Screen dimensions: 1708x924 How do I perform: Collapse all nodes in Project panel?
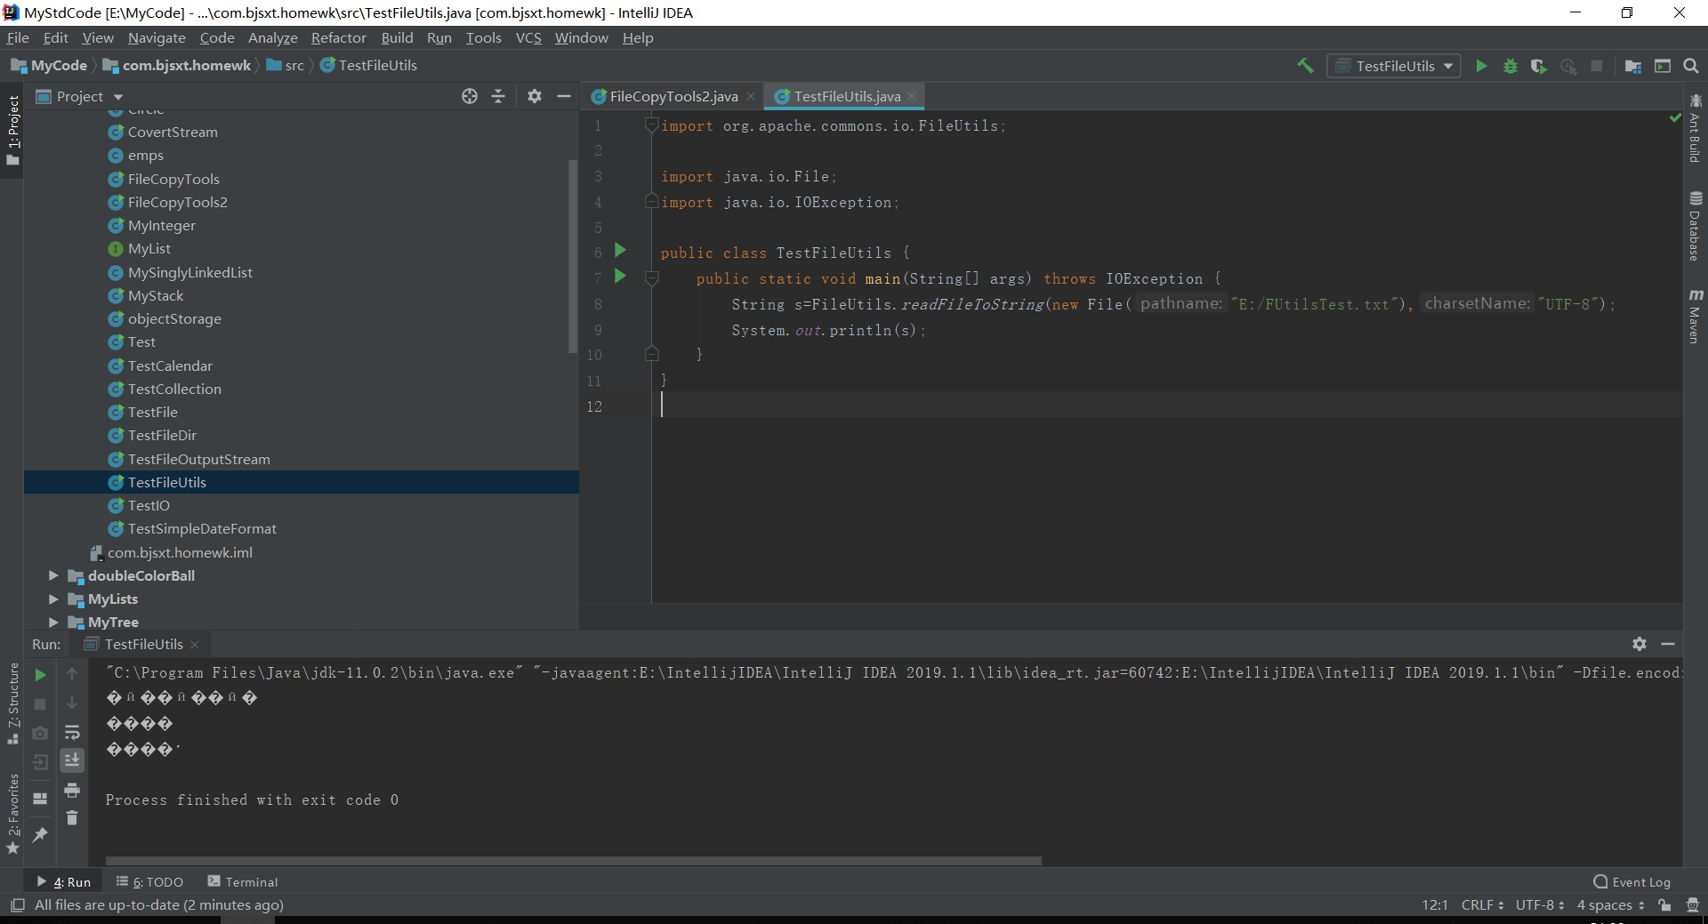[498, 96]
